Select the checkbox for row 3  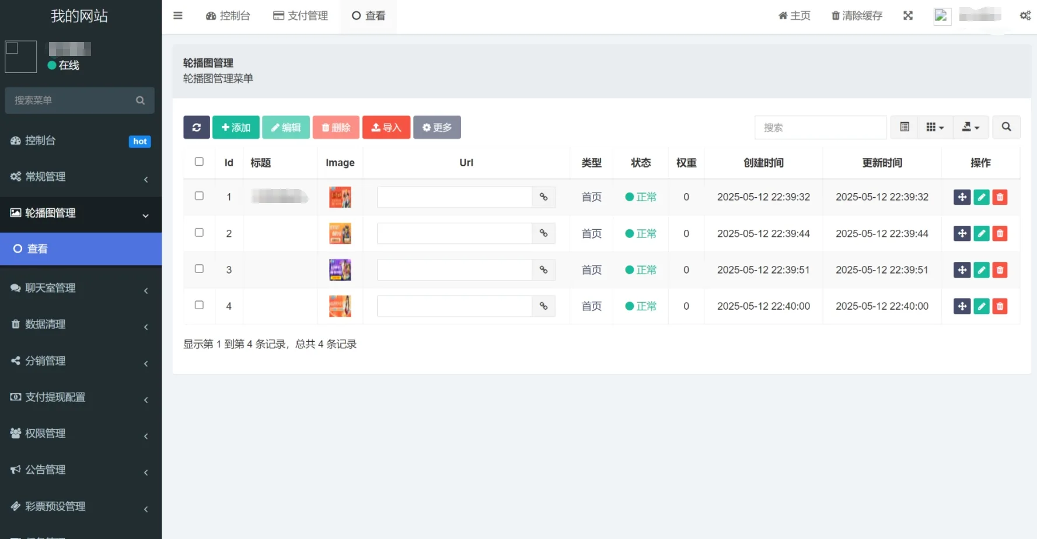pyautogui.click(x=199, y=269)
